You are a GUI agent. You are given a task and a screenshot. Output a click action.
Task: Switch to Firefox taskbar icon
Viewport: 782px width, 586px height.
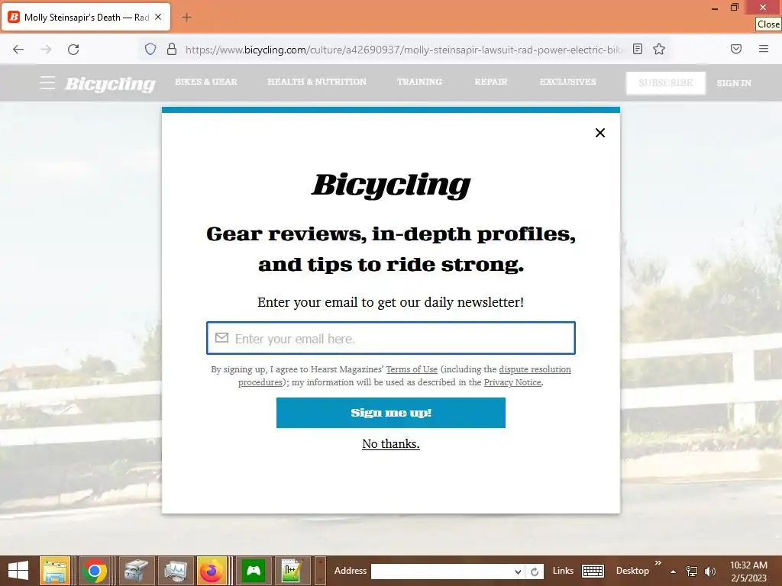(212, 571)
